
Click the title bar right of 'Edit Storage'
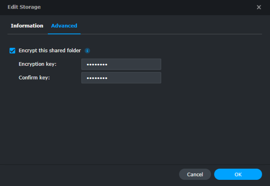coord(144,7)
